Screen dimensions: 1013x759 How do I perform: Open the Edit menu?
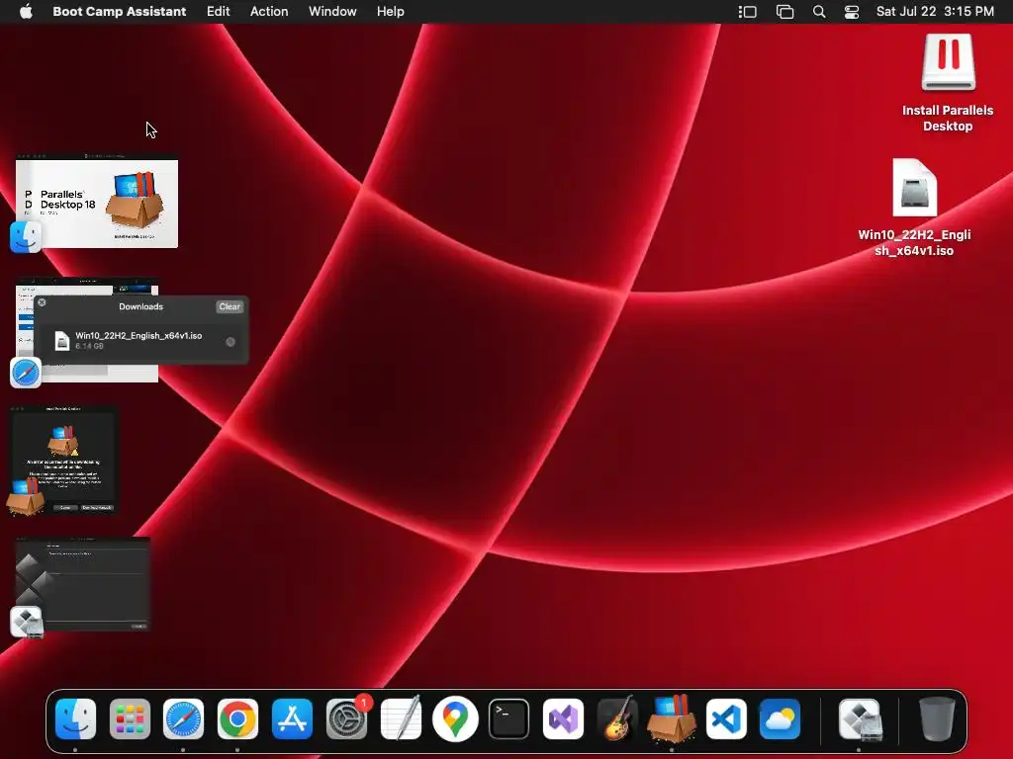[x=219, y=12]
